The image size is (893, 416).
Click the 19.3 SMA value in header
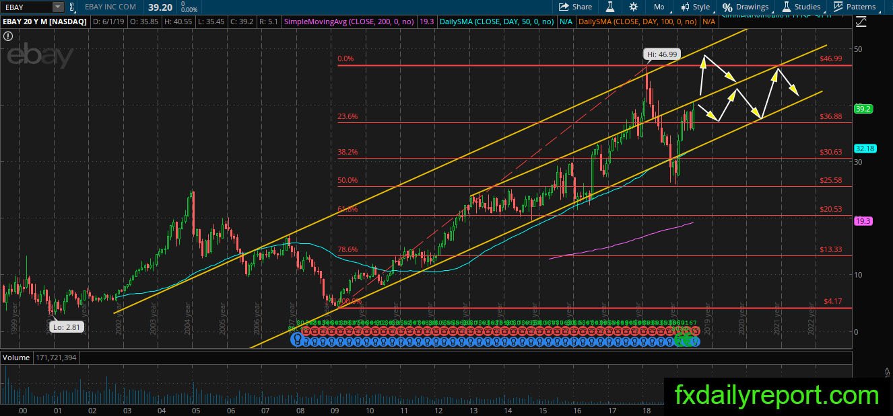click(426, 22)
